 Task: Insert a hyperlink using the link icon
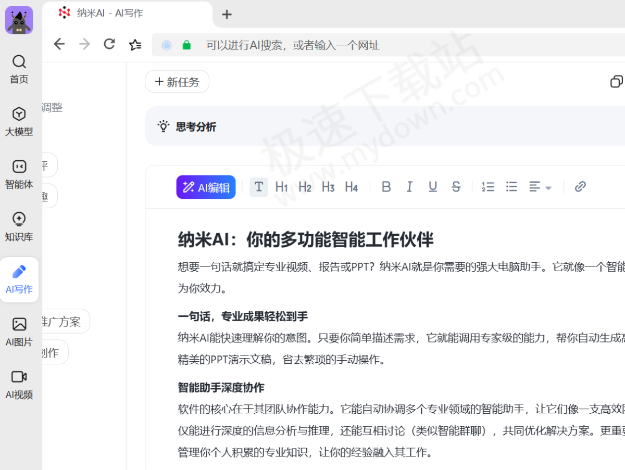(x=580, y=186)
